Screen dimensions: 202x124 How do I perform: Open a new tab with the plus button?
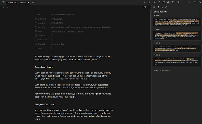(33, 2)
